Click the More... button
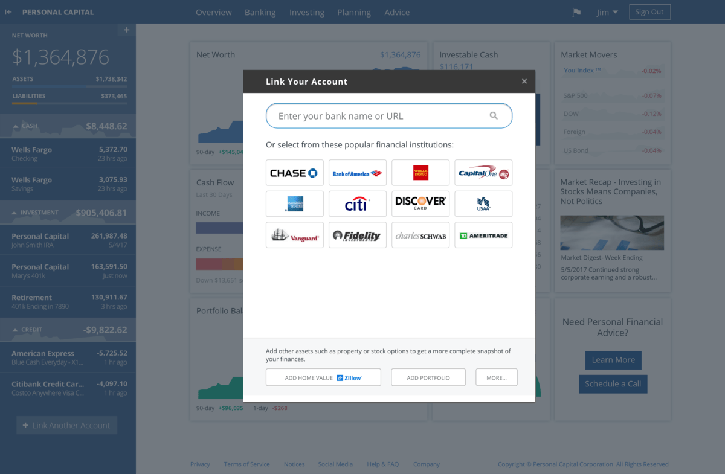The image size is (725, 474). 497,377
